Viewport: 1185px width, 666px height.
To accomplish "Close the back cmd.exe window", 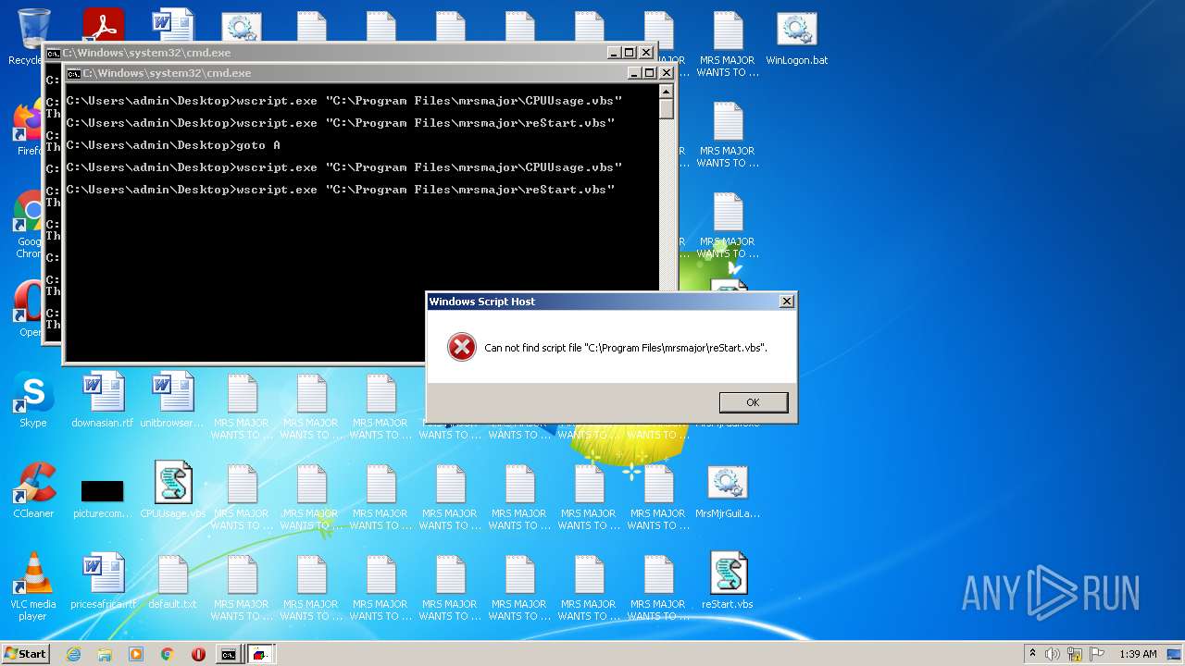I will 646,53.
